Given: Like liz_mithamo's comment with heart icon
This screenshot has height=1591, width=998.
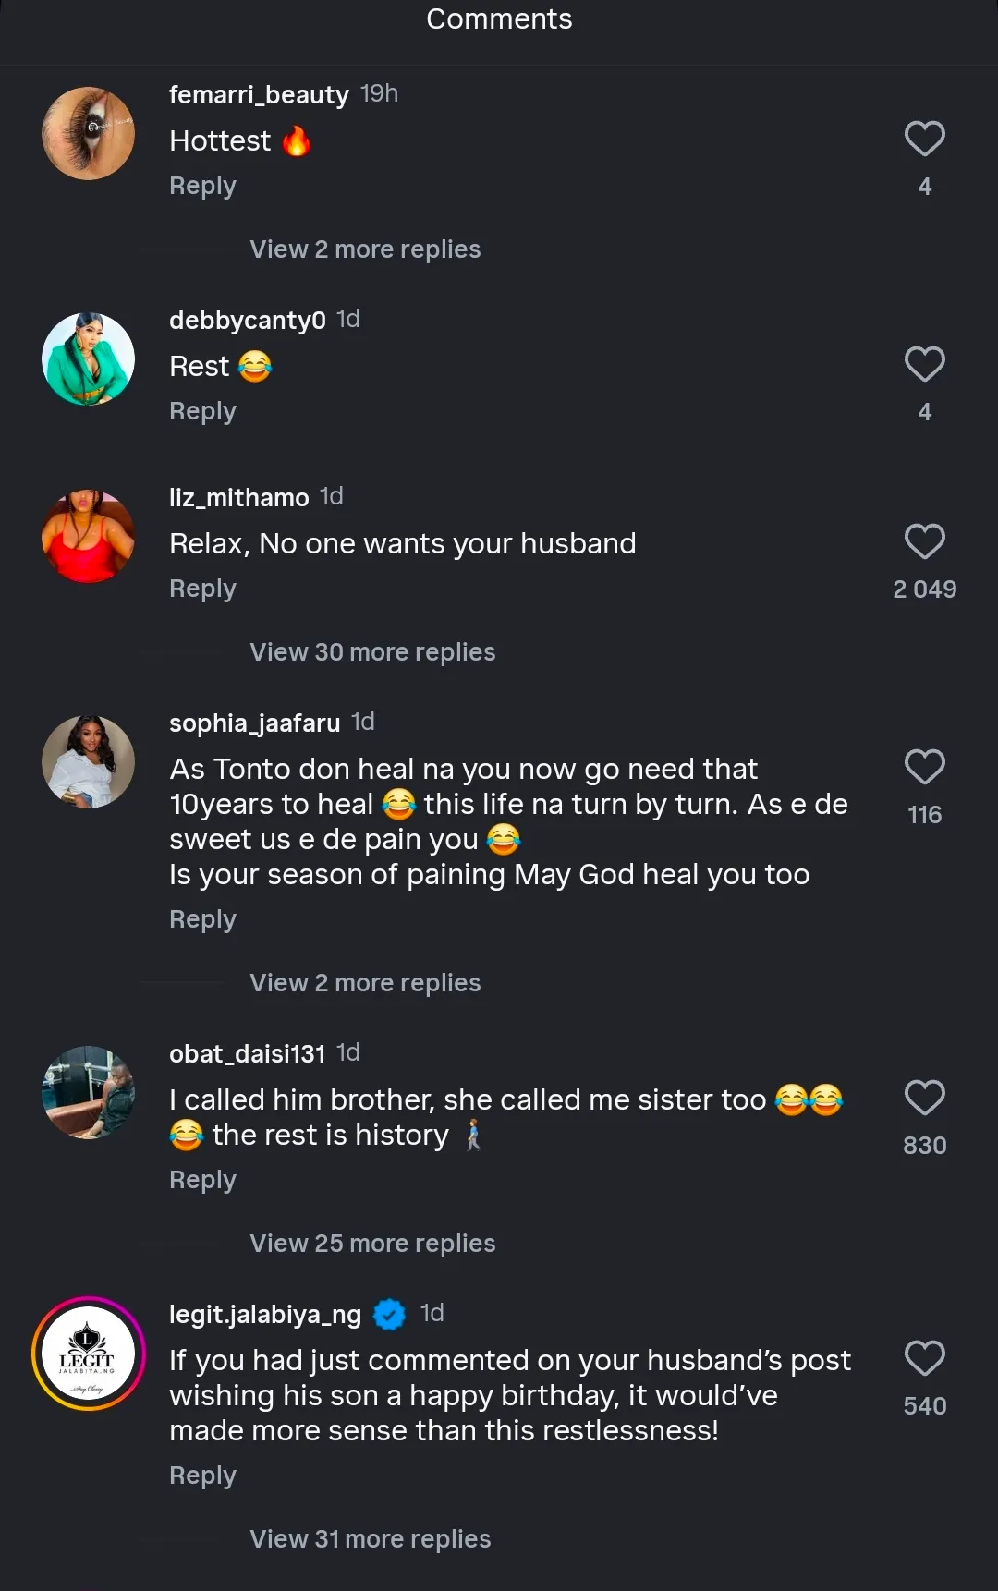Looking at the screenshot, I should 924,542.
